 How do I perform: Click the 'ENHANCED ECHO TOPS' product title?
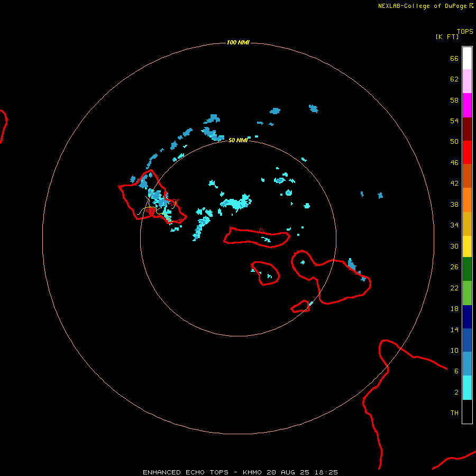[186, 472]
